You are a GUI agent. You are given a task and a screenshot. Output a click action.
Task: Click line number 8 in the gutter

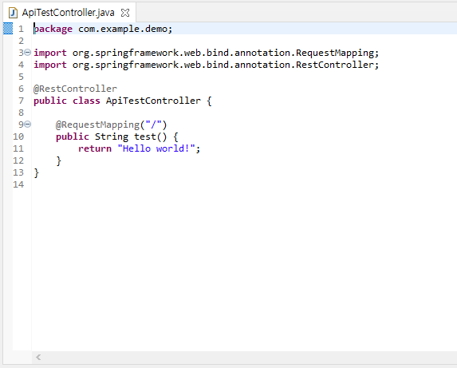pos(21,113)
